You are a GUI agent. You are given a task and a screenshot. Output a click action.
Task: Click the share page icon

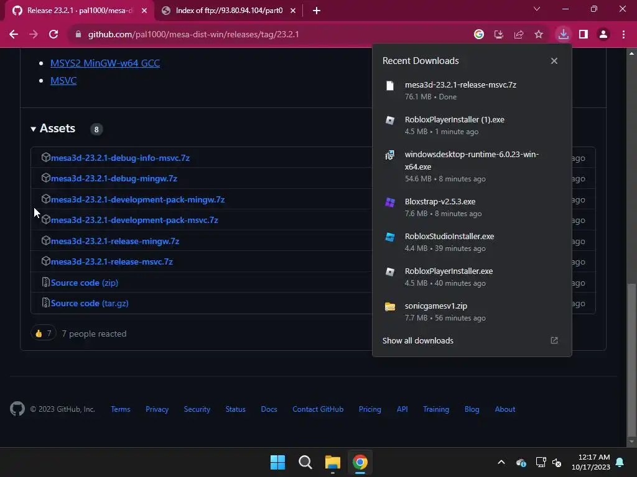tap(519, 35)
